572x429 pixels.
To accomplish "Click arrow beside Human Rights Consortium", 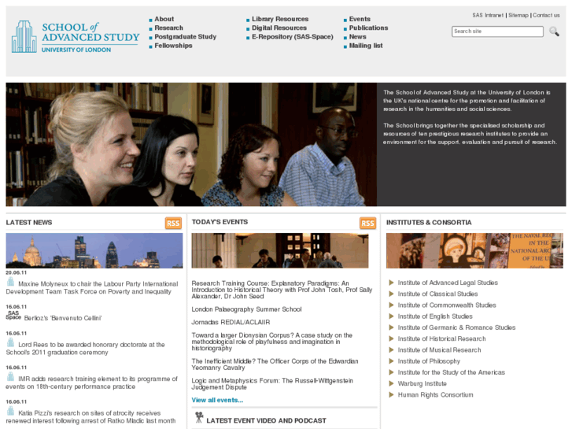I will coord(391,394).
